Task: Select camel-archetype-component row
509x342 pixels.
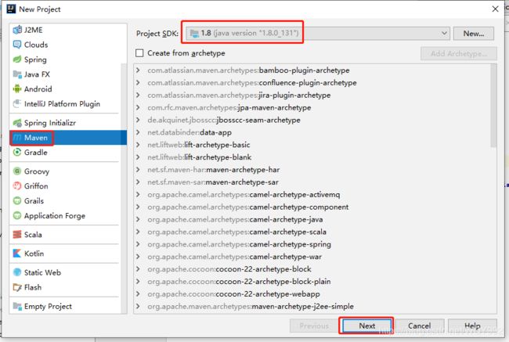Action: point(312,207)
